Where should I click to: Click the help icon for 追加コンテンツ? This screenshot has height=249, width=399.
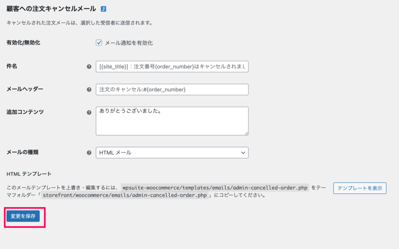coord(89,112)
